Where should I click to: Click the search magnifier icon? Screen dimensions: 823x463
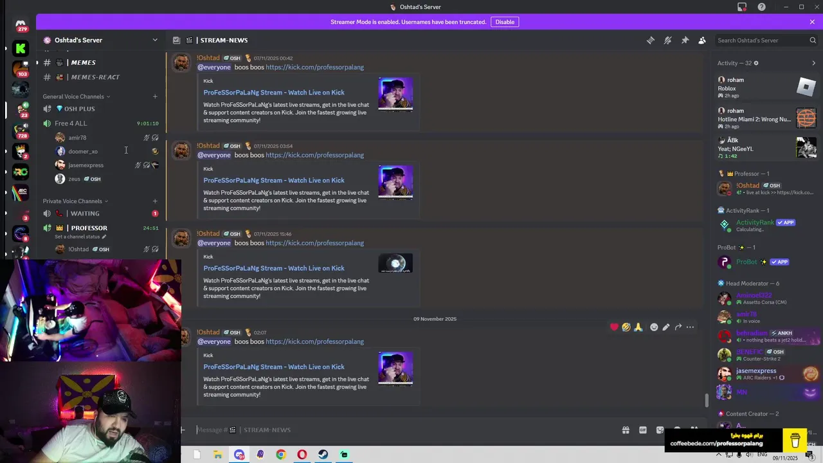click(x=813, y=40)
